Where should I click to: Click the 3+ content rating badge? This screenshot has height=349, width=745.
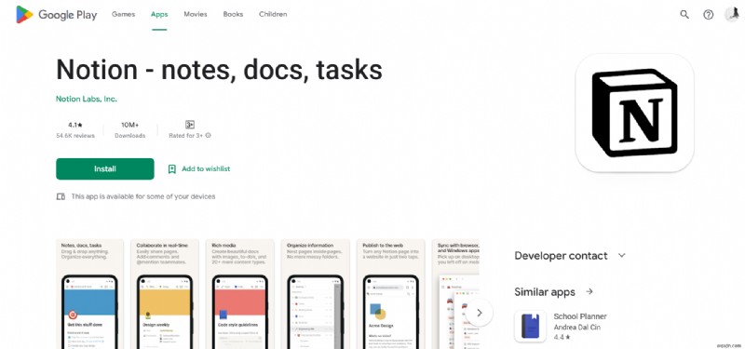point(190,125)
